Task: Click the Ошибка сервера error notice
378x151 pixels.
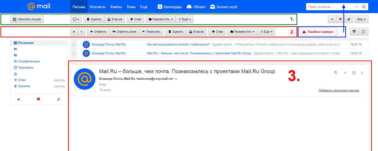Action: coord(318,32)
